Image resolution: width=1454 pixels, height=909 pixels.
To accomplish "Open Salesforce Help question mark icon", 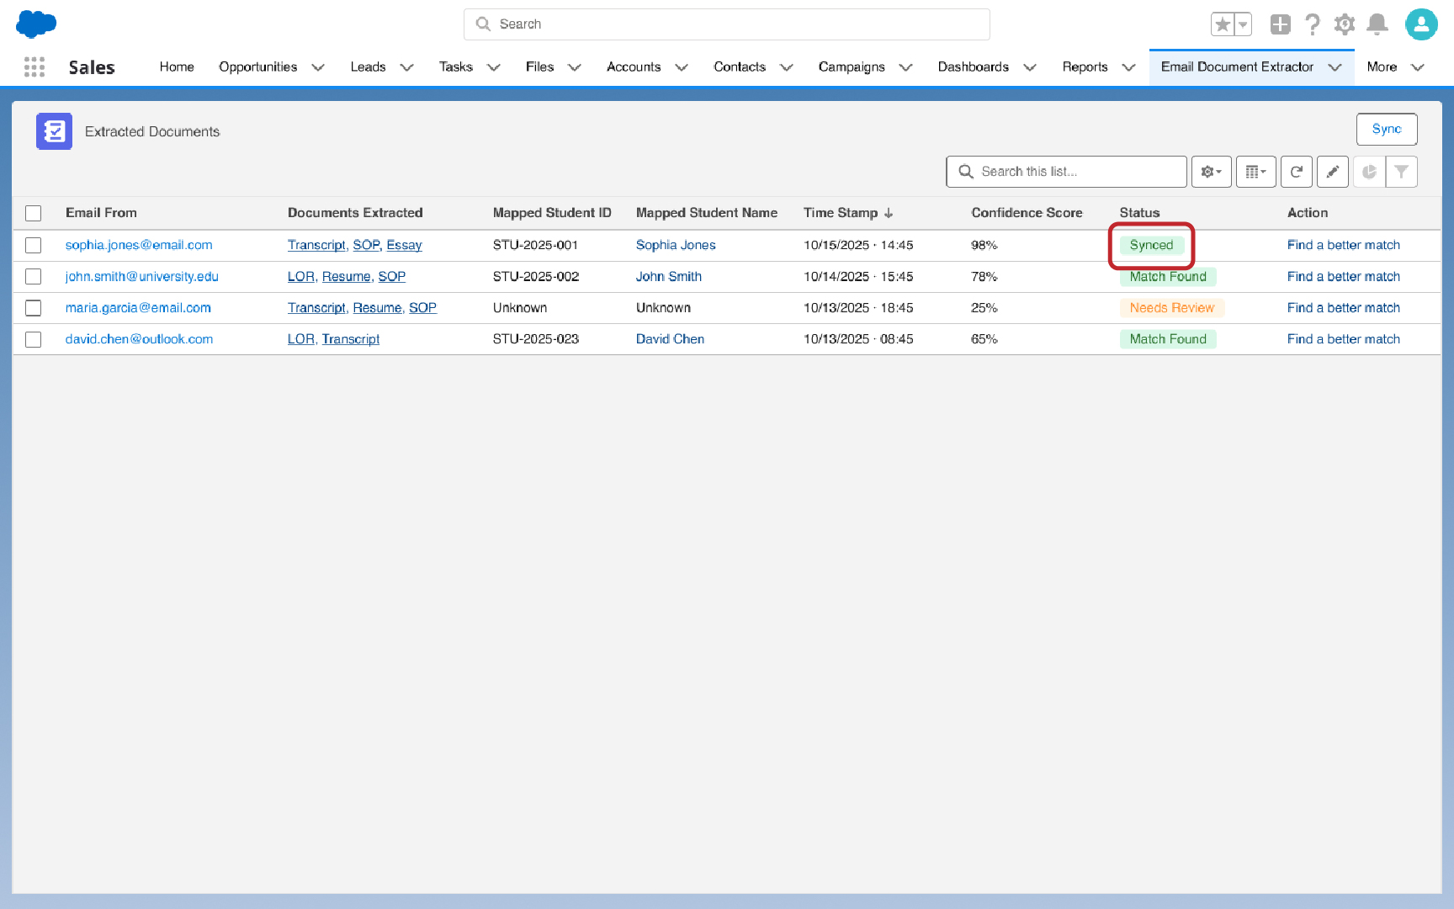I will (1313, 24).
